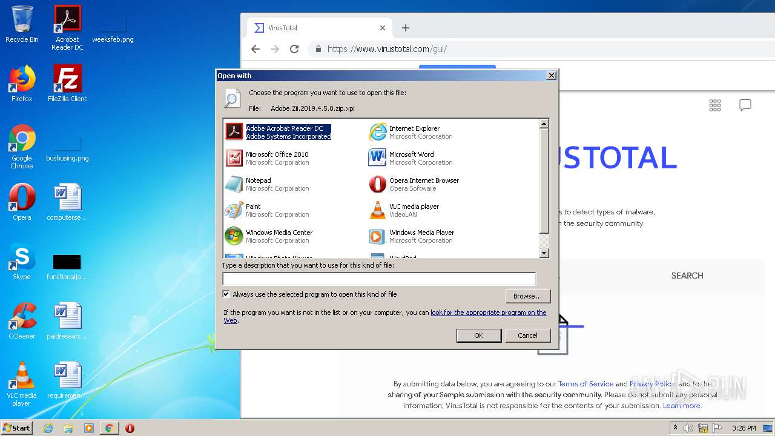The height and width of the screenshot is (436, 775).
Task: Select weeksfeb.png desktop file
Action: [113, 29]
